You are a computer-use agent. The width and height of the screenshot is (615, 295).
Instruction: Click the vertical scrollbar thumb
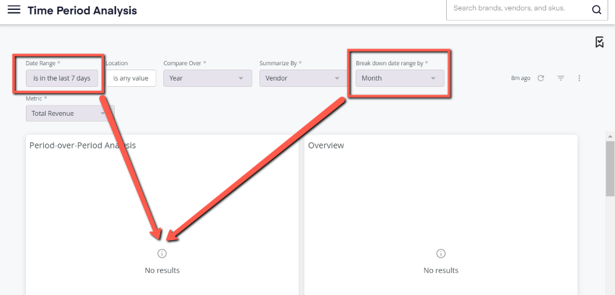(610, 169)
